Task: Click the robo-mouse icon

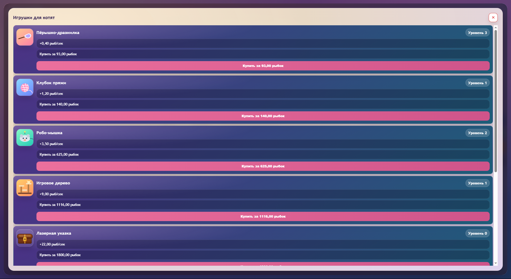Action: [25, 138]
